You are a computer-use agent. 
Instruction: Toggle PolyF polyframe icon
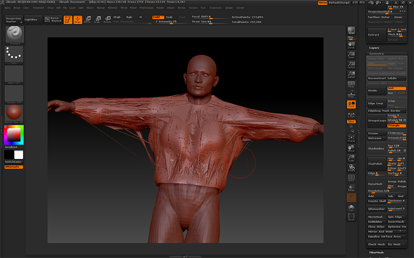(x=351, y=178)
